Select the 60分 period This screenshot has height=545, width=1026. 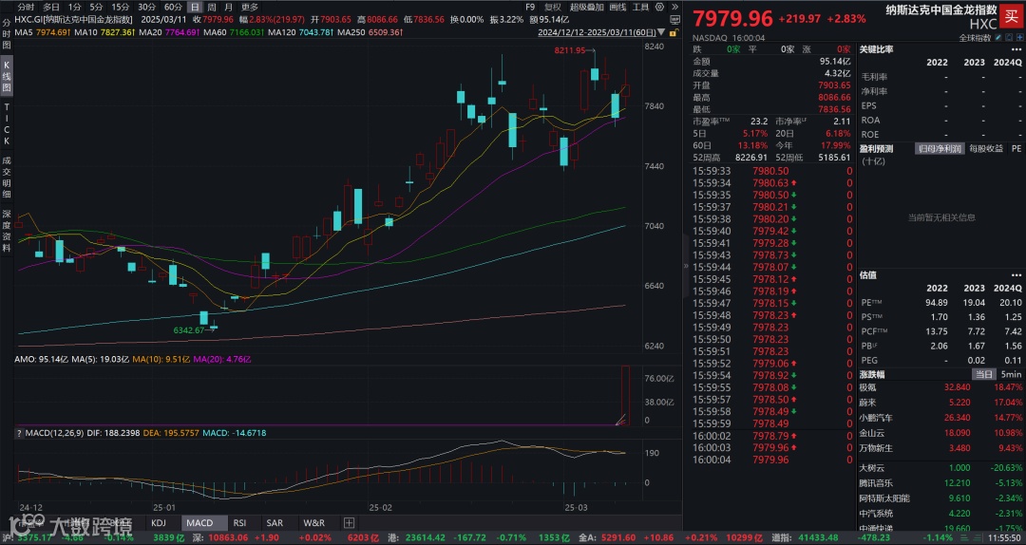tap(173, 7)
